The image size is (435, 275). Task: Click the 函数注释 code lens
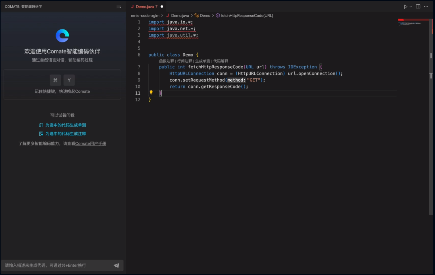[x=166, y=61]
